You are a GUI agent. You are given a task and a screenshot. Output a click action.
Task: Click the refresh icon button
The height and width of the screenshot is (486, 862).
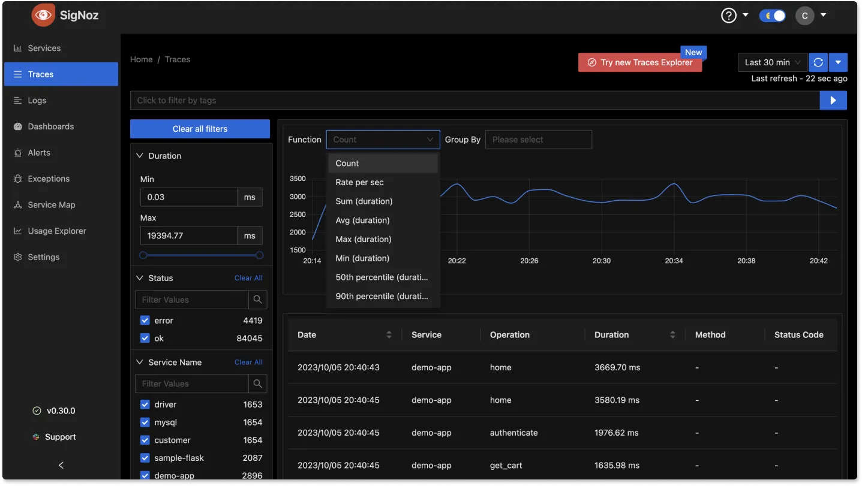point(818,62)
